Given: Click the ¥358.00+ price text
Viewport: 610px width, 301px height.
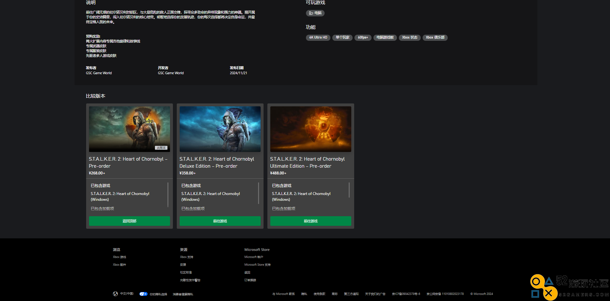Looking at the screenshot, I should (x=188, y=173).
